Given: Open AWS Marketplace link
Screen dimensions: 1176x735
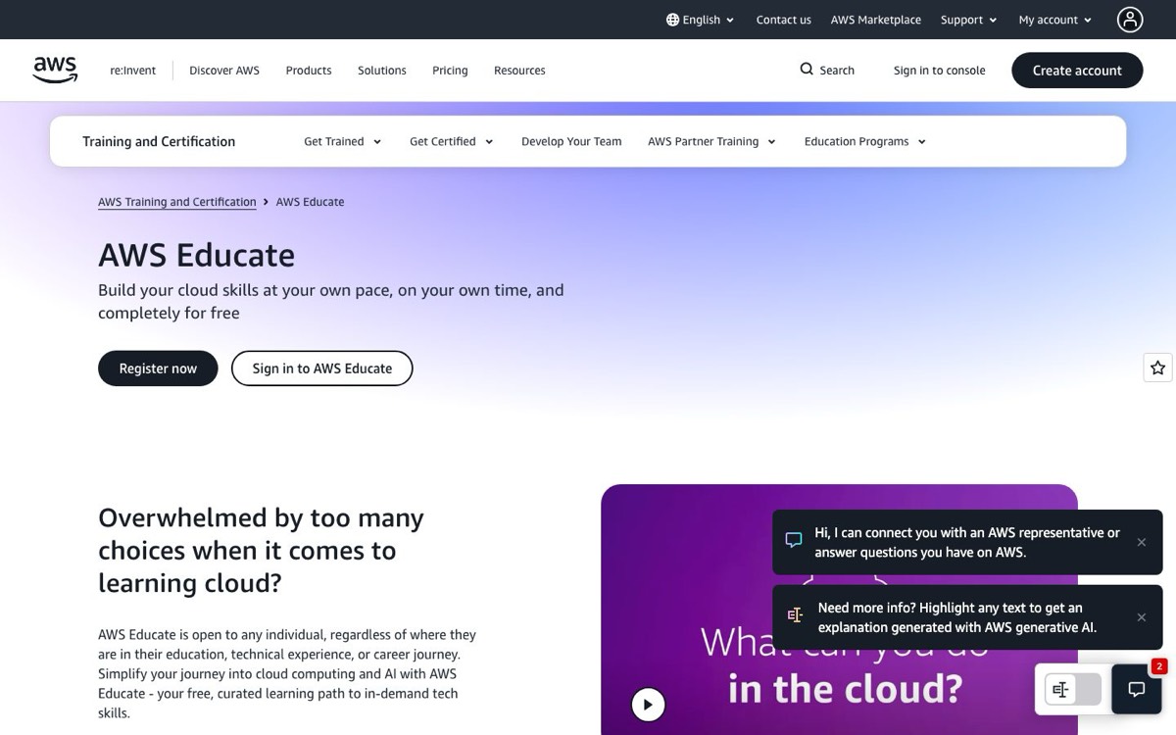Looking at the screenshot, I should pyautogui.click(x=876, y=20).
